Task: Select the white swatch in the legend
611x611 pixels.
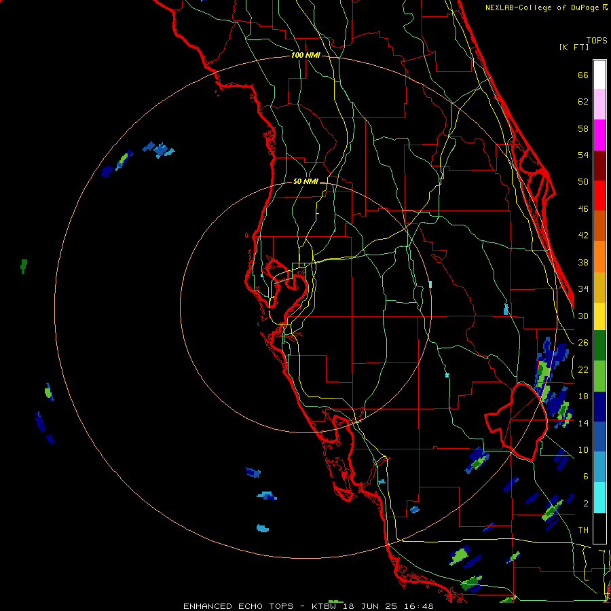Action: click(599, 75)
